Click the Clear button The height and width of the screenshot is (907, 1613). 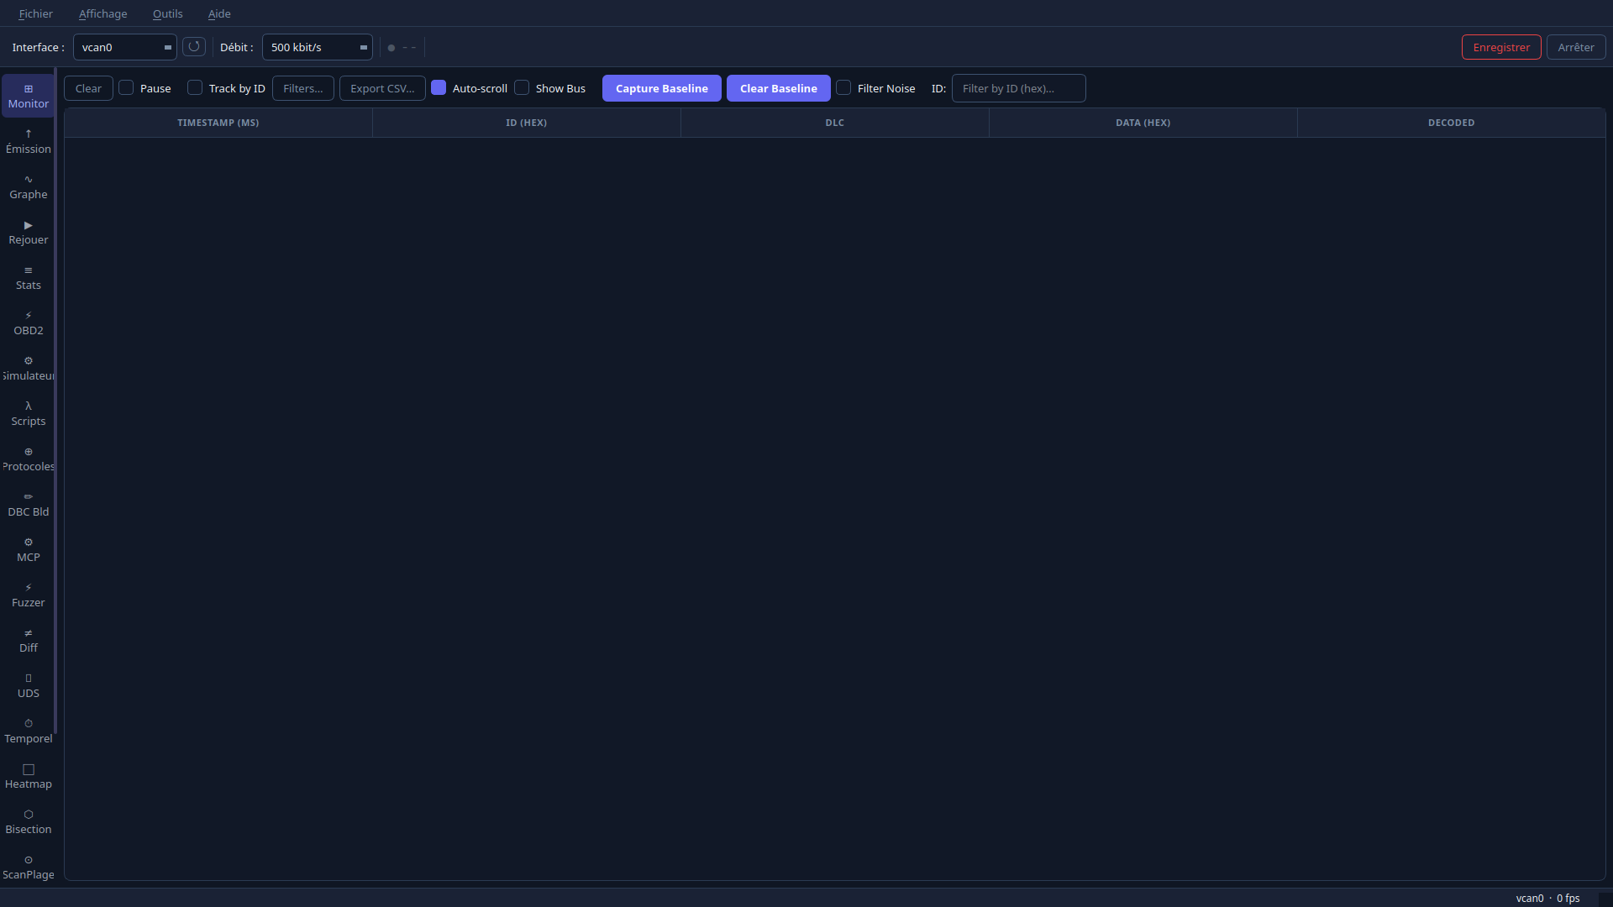(x=88, y=88)
